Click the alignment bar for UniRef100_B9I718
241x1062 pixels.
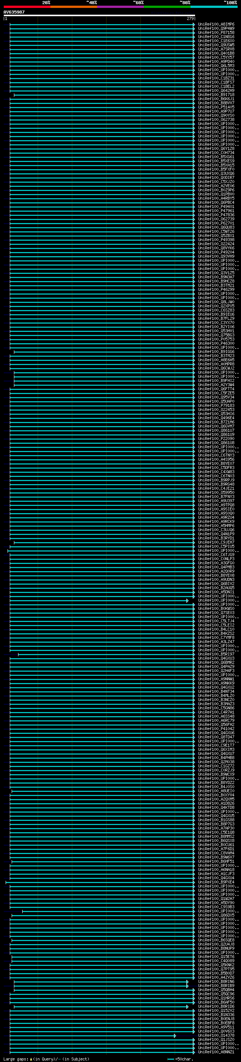tap(104, 95)
